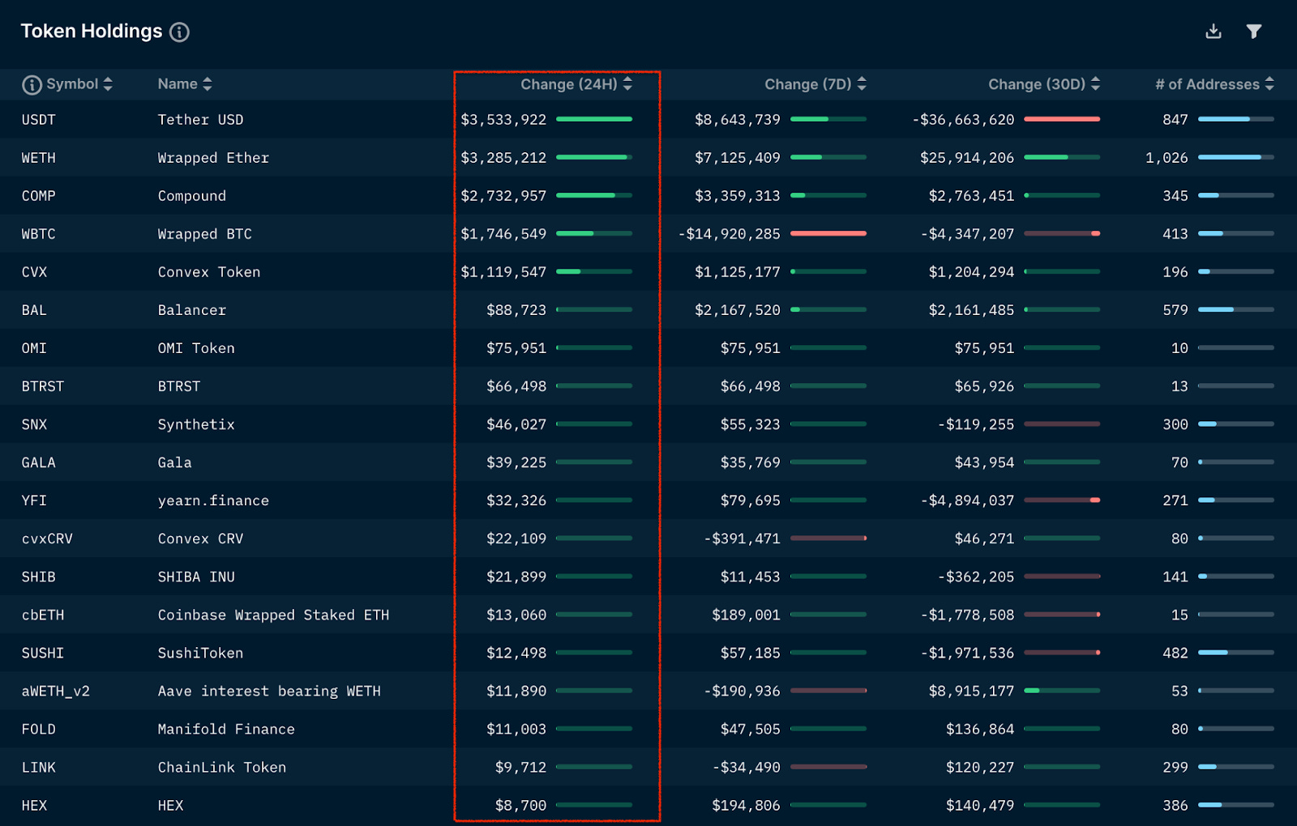Viewport: 1297px width, 826px height.
Task: Click the $1,119,547 24H change value
Action: coord(503,272)
